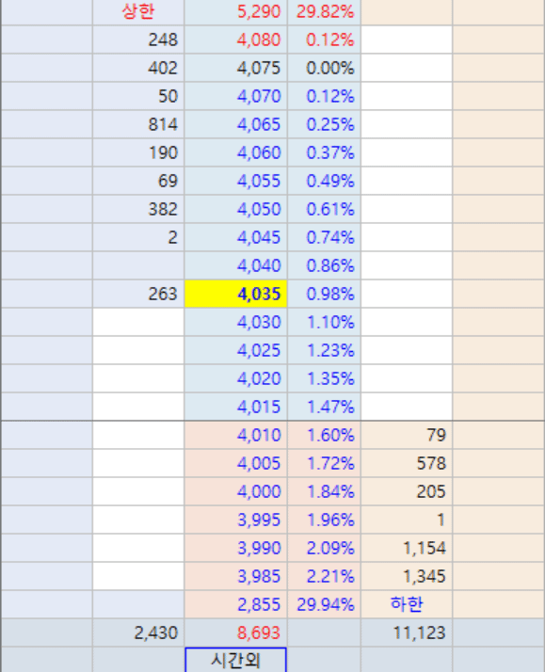
Task: Click the 1.84% rate beside 4,000
Action: [x=330, y=491]
